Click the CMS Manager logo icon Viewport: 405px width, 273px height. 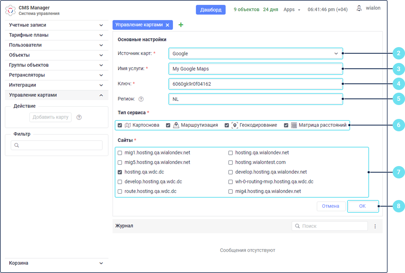click(x=10, y=10)
